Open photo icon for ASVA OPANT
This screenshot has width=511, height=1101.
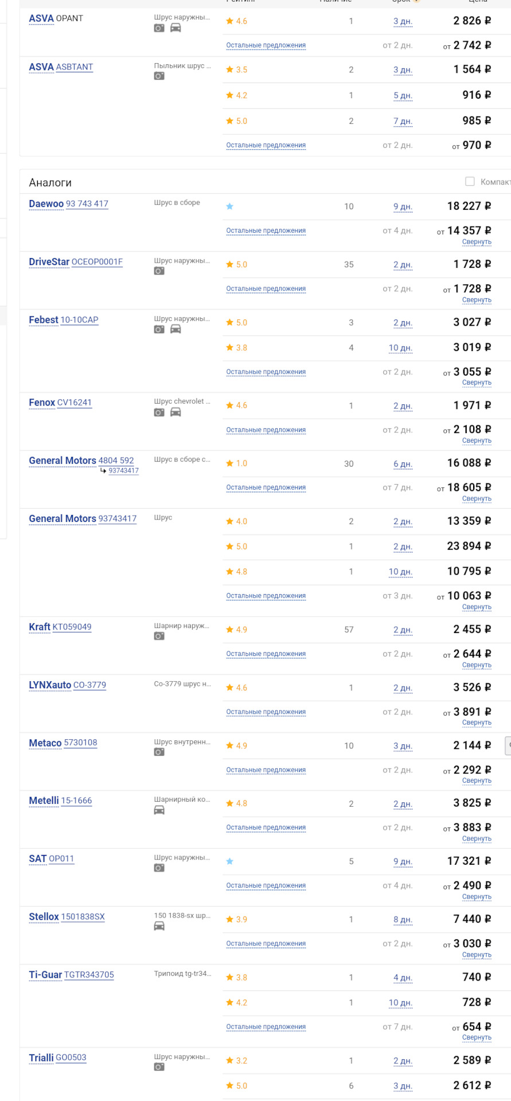click(159, 28)
